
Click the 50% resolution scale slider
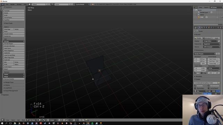click(x=200, y=64)
